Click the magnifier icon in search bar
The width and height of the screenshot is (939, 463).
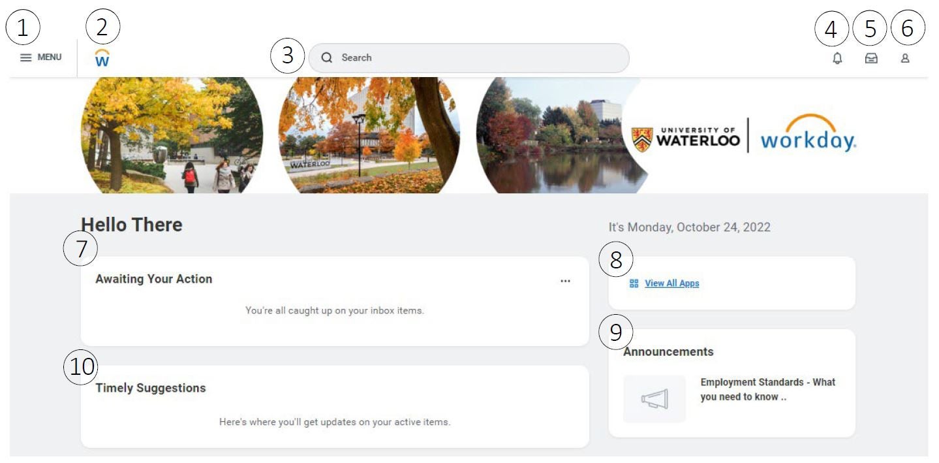pos(327,58)
